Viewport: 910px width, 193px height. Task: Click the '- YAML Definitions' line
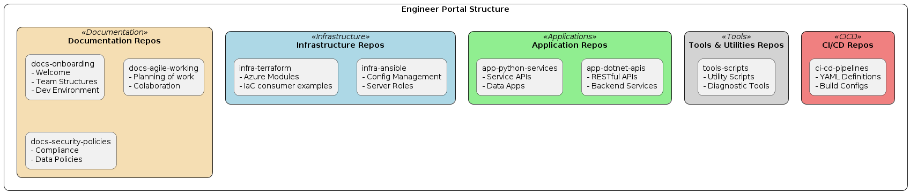point(848,77)
